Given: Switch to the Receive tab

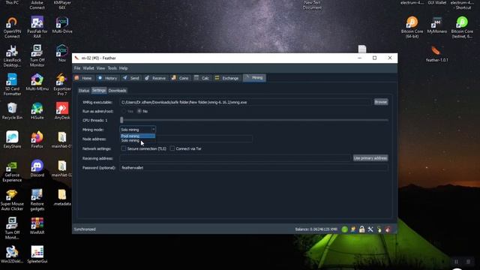Looking at the screenshot, I should (155, 78).
